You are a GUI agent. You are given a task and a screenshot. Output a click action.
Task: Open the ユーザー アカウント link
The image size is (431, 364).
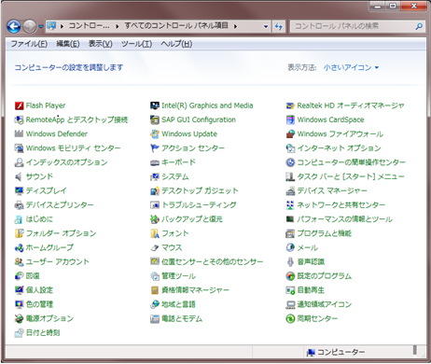(x=58, y=261)
